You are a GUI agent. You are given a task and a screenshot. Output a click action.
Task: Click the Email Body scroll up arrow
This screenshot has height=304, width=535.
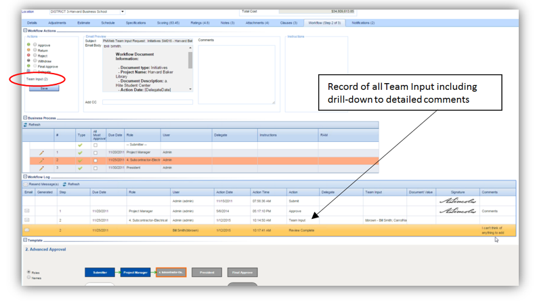[x=190, y=48]
